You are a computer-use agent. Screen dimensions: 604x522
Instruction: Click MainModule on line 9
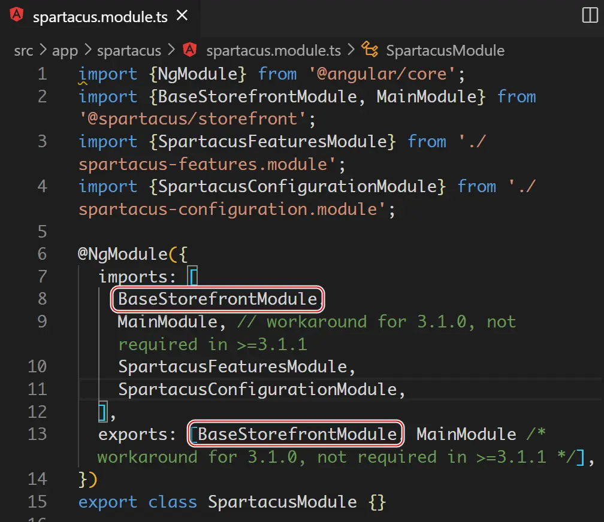pyautogui.click(x=168, y=321)
